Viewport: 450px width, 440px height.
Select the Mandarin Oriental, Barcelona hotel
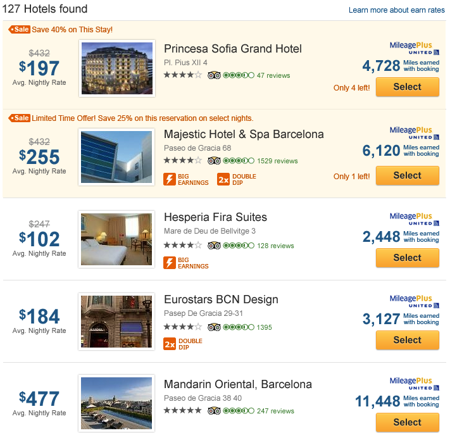point(408,423)
